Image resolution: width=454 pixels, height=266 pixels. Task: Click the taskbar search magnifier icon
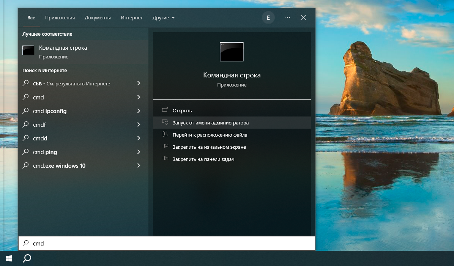pyautogui.click(x=27, y=258)
